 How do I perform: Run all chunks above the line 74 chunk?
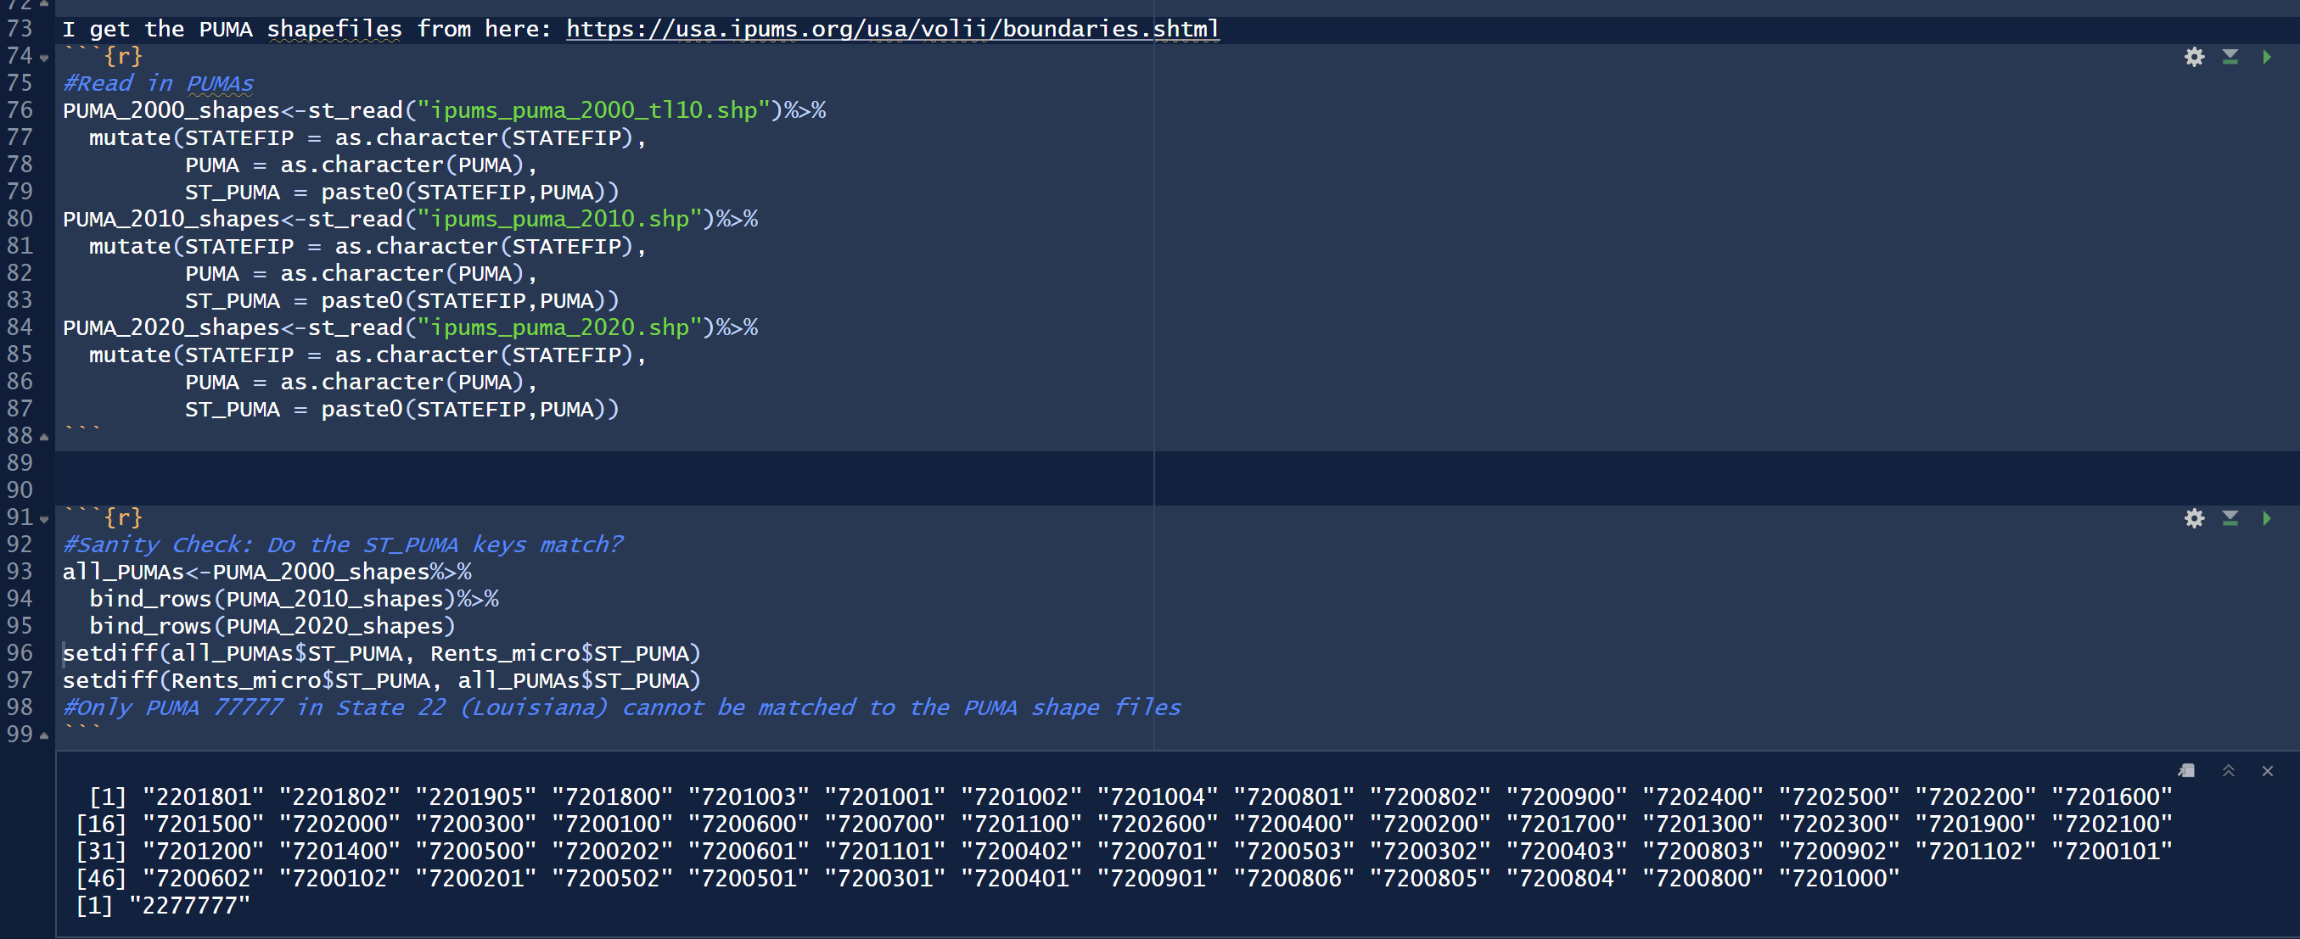2230,57
